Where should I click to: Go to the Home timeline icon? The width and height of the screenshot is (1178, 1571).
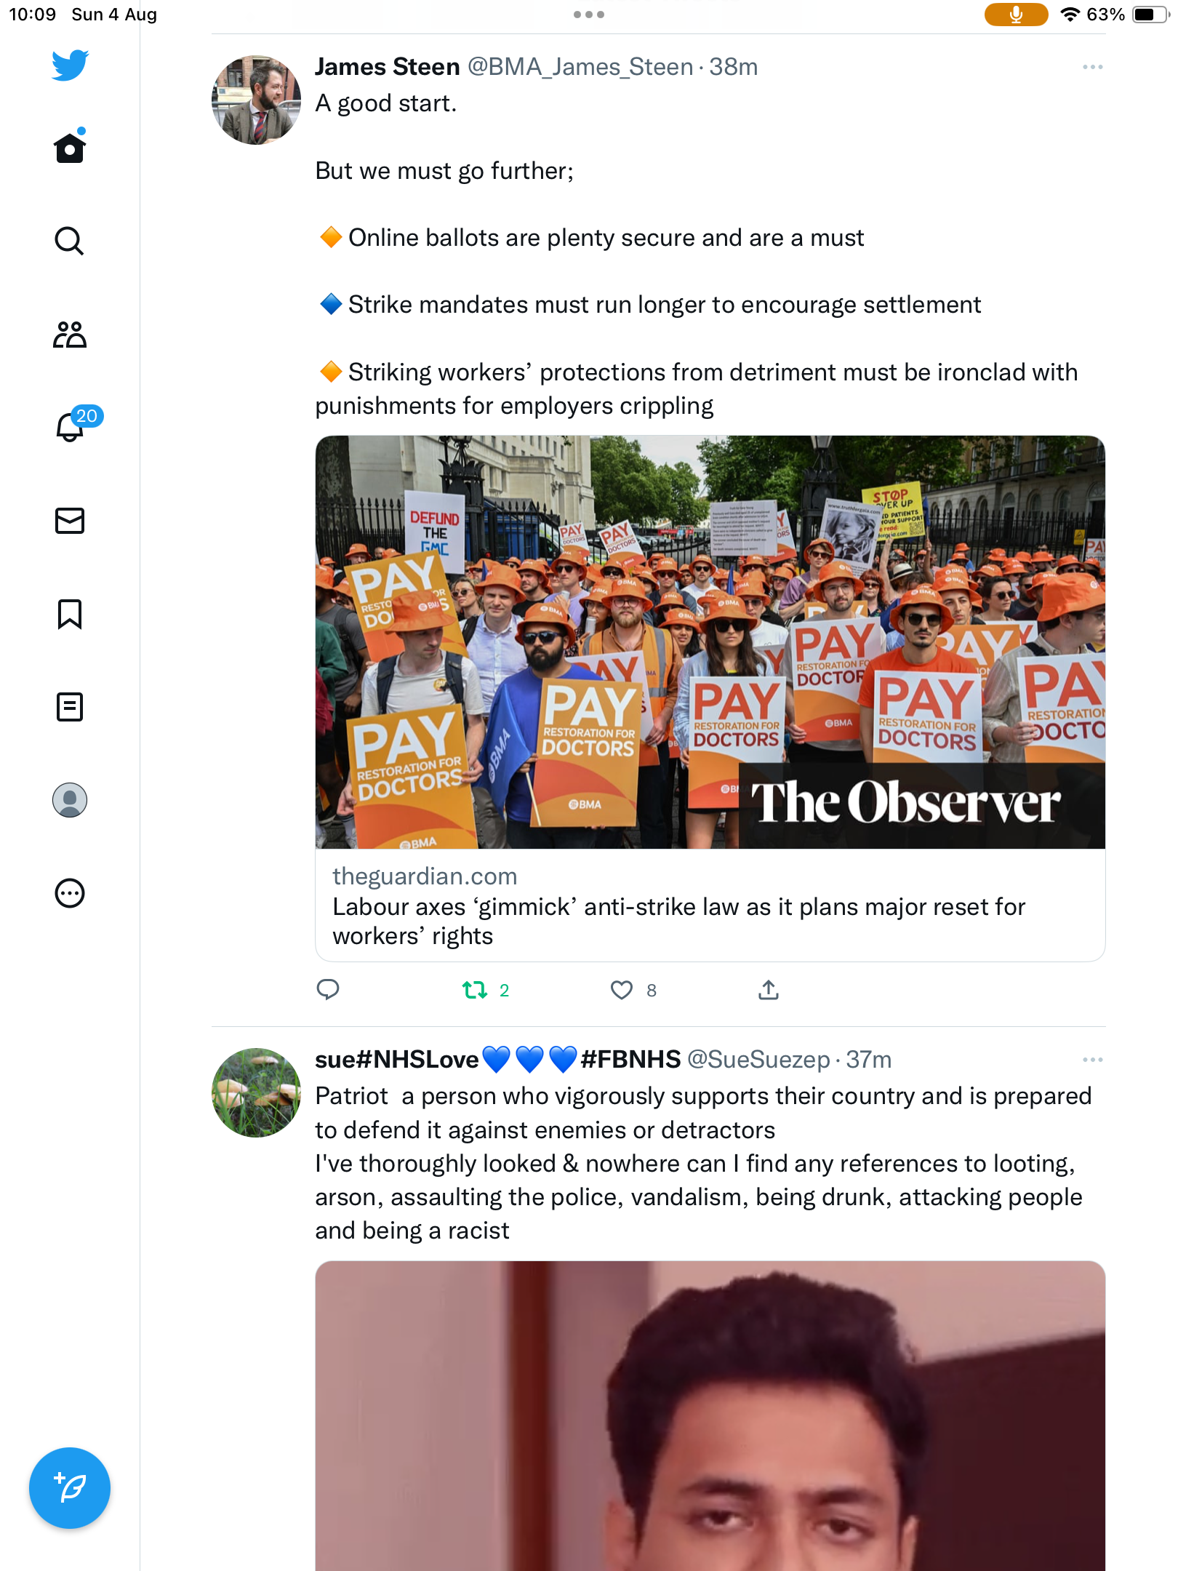point(70,146)
